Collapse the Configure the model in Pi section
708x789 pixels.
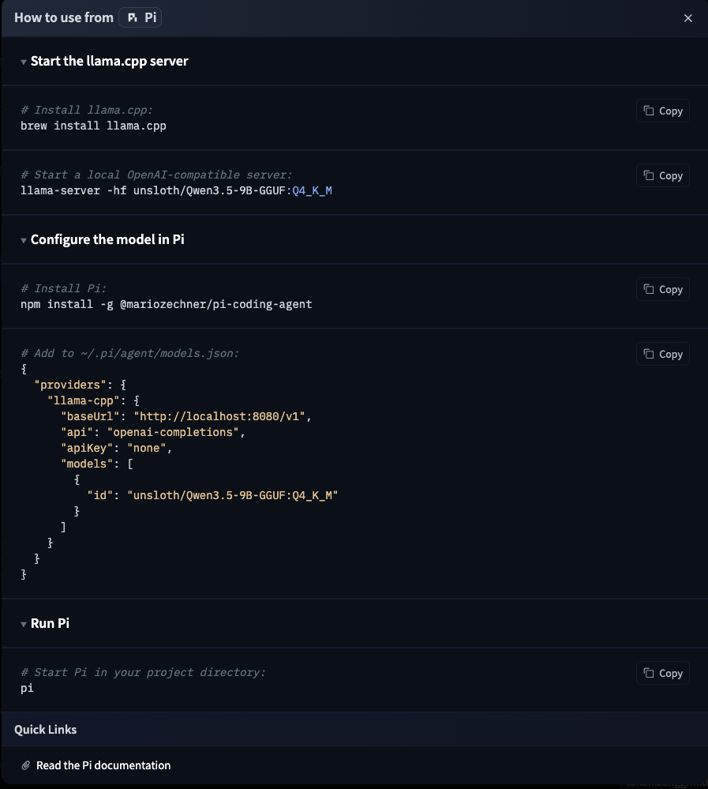pyautogui.click(x=103, y=239)
